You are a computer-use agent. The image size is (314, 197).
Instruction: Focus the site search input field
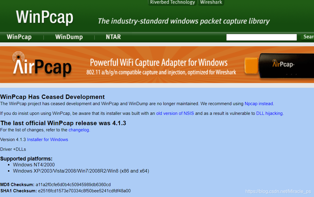click(261, 37)
